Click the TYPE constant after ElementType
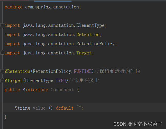 pyautogui.click(x=61, y=80)
